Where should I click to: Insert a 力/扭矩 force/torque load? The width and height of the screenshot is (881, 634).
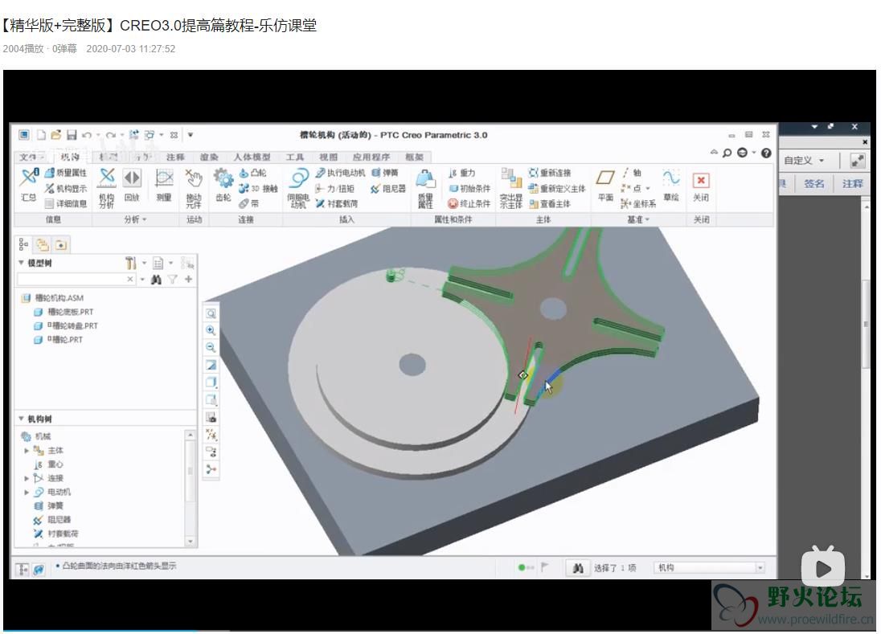point(335,188)
